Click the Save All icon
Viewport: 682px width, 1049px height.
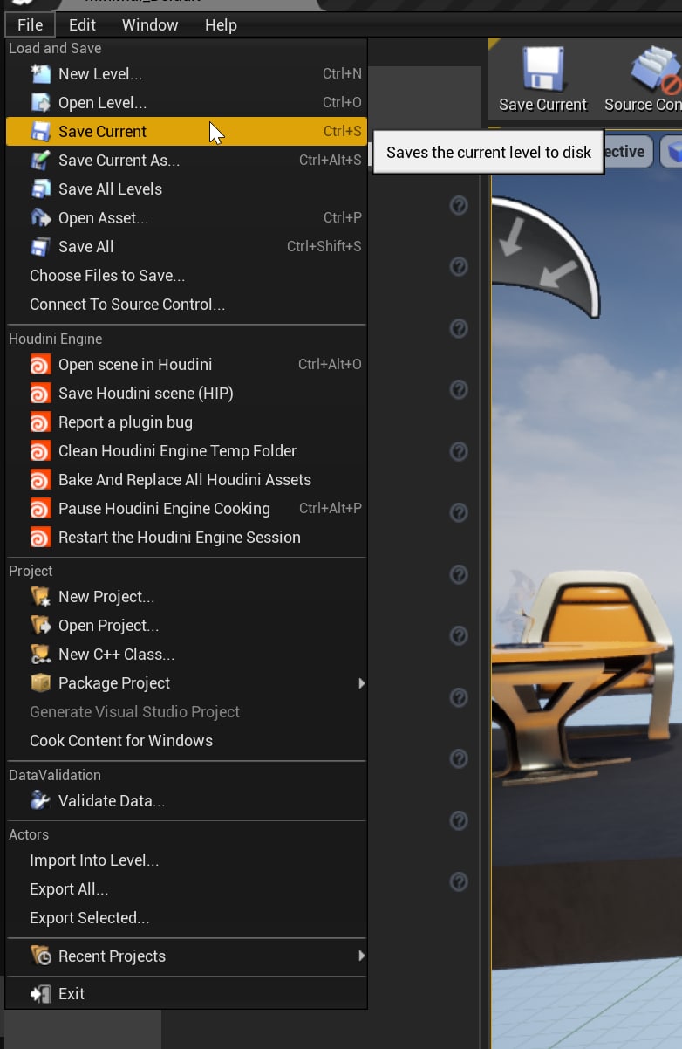tap(40, 247)
